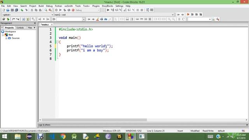This screenshot has height=140, width=249.
Task: Open the Plugins menu
Action: 96,6
